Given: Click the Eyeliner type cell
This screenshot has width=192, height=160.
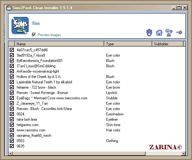Looking at the screenshot, I should click(x=112, y=119).
